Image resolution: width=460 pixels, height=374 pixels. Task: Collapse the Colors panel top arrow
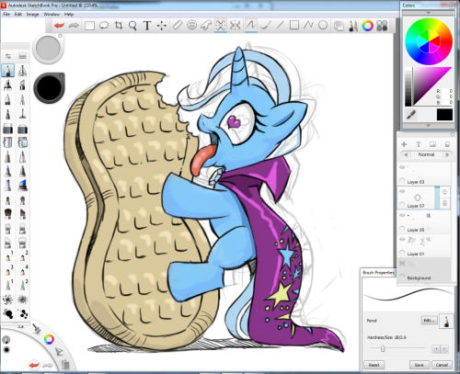click(429, 13)
